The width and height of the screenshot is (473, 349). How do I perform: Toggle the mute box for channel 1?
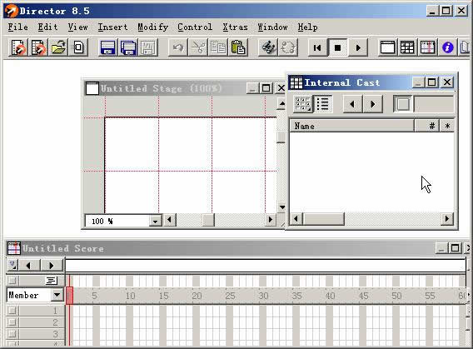pos(12,310)
